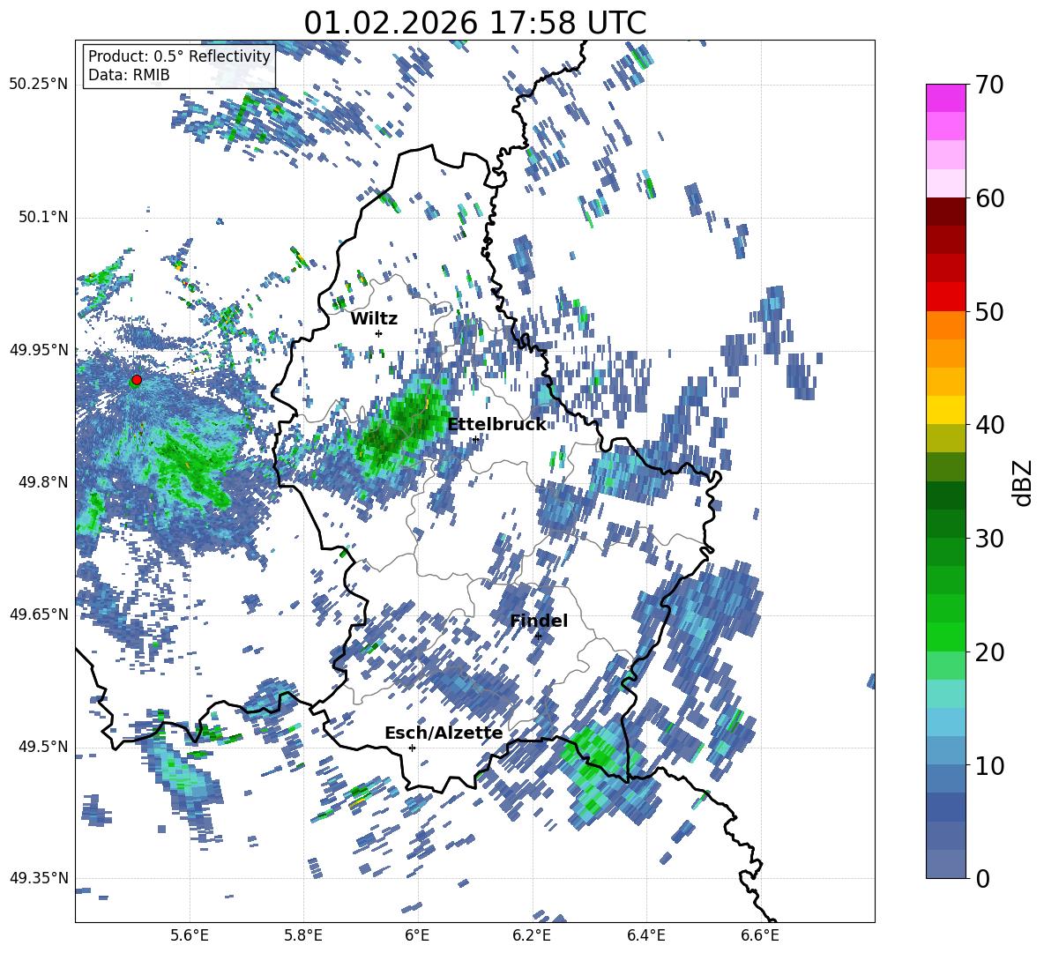Click the Findel station cross marker

[x=538, y=637]
